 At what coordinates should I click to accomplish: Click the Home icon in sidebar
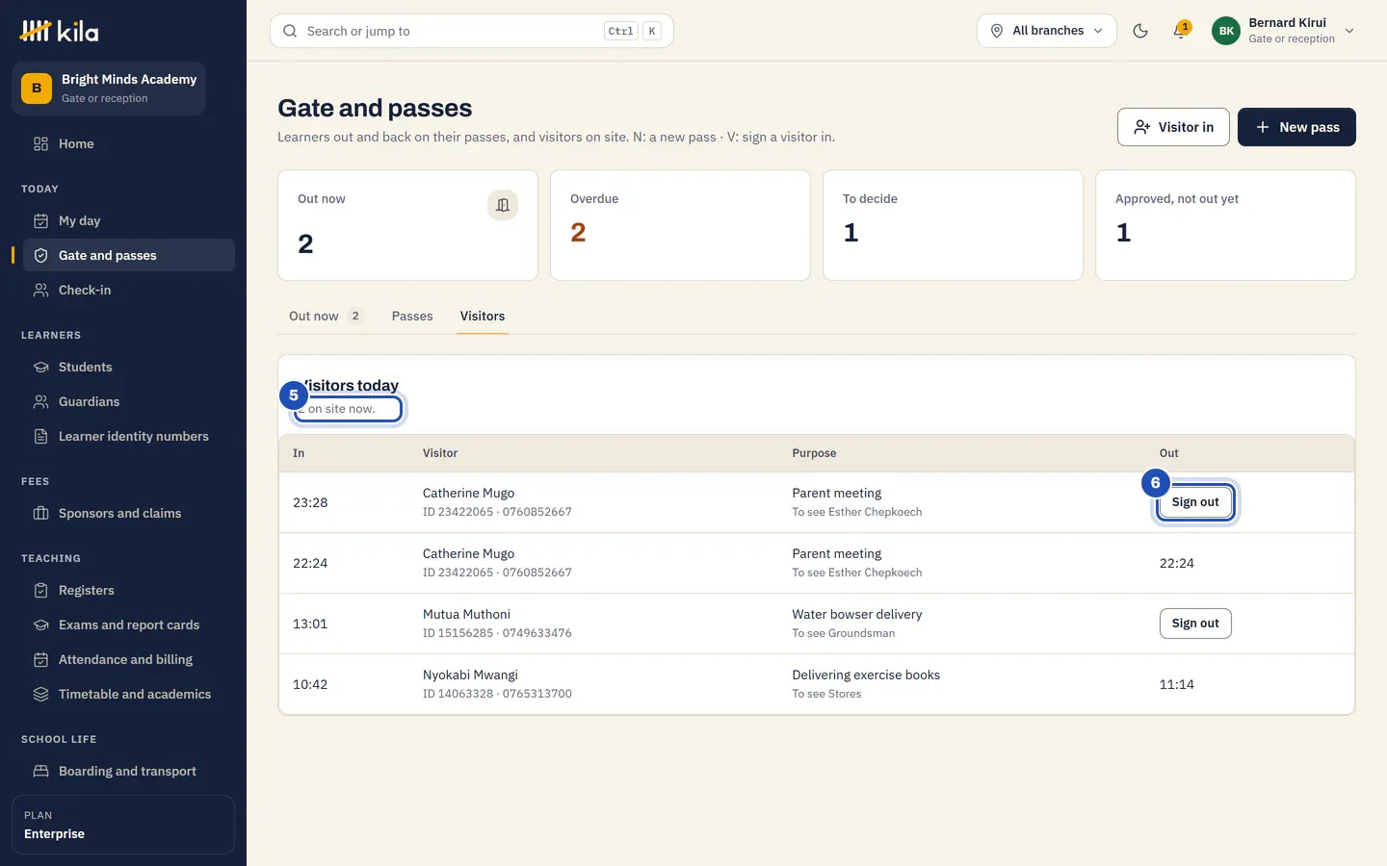[40, 143]
